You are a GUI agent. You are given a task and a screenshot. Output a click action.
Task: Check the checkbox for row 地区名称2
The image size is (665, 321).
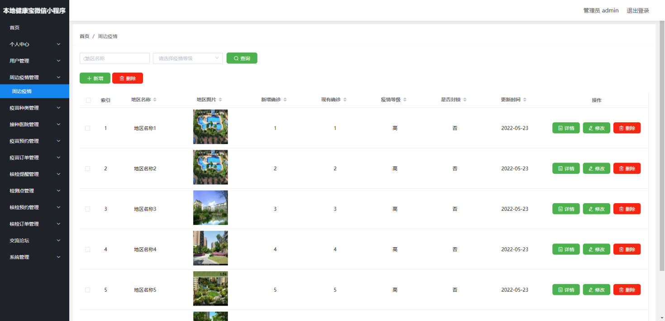pyautogui.click(x=88, y=168)
